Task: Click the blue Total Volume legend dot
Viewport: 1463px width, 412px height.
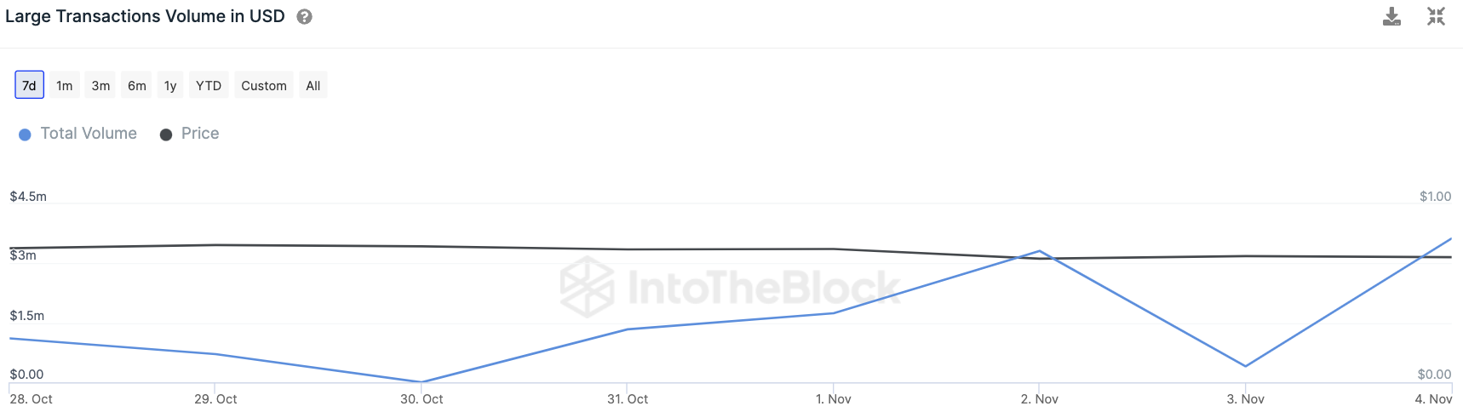Action: coord(25,134)
